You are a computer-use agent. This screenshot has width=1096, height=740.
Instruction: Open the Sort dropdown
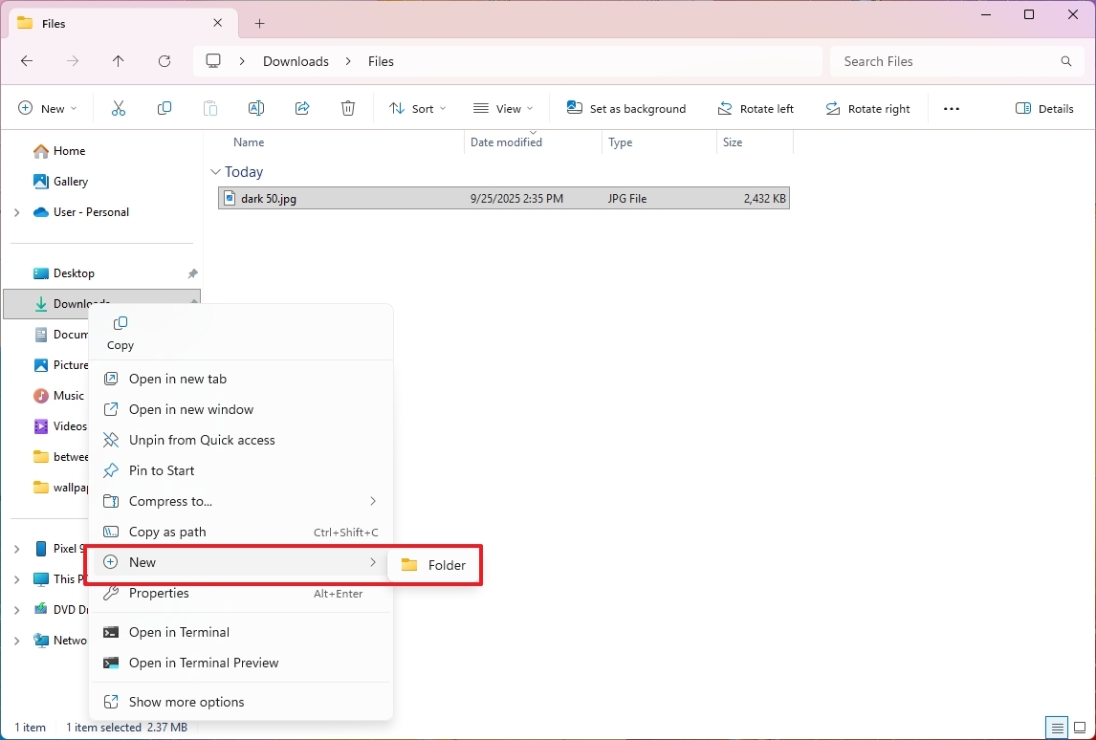[x=417, y=108]
